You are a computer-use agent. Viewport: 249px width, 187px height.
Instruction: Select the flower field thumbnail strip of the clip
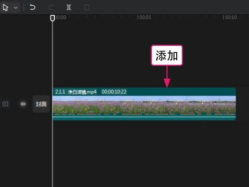click(144, 104)
